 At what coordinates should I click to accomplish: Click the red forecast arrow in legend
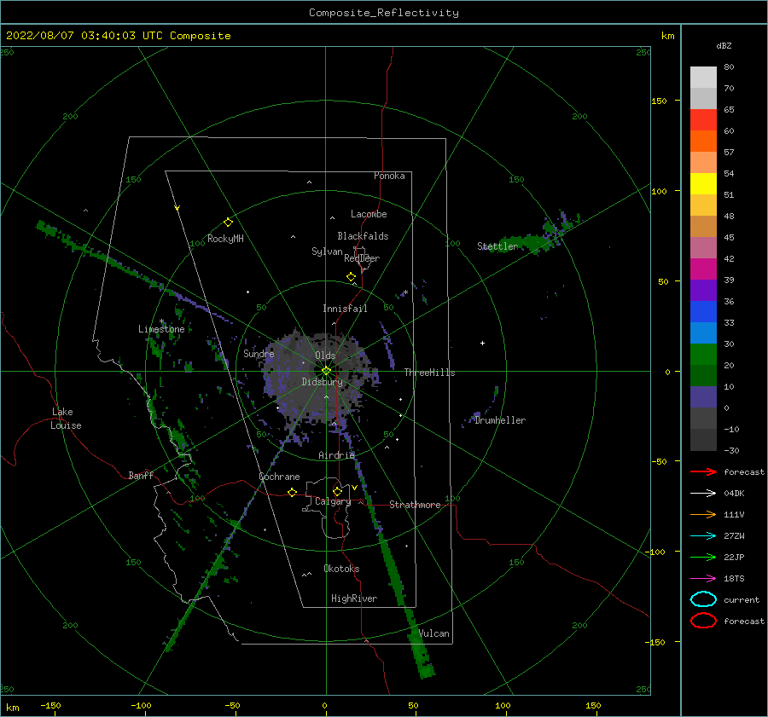tap(703, 471)
